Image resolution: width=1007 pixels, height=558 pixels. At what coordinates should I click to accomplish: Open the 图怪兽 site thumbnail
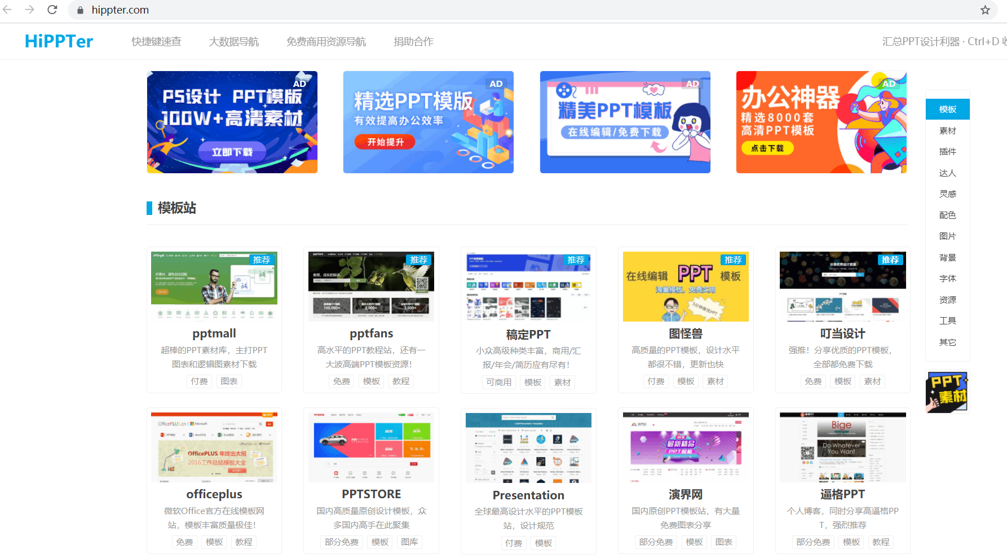coord(686,287)
